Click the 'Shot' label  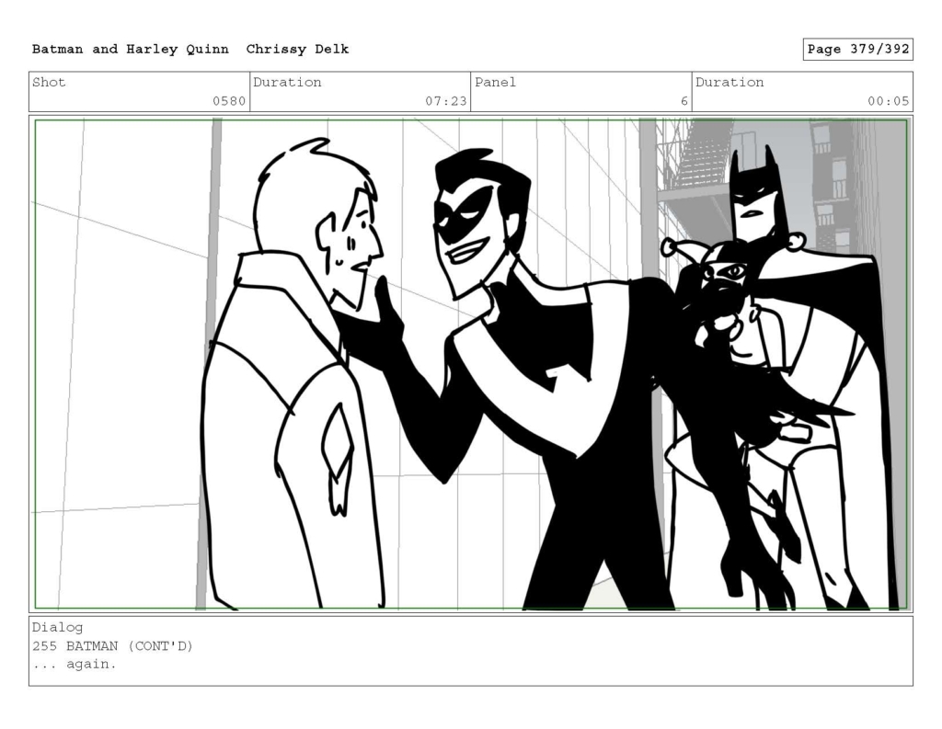(49, 82)
